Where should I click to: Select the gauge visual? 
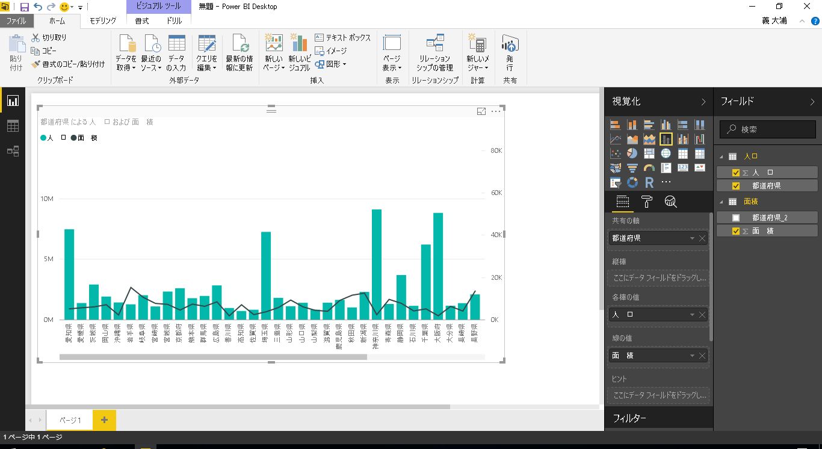tap(649, 168)
